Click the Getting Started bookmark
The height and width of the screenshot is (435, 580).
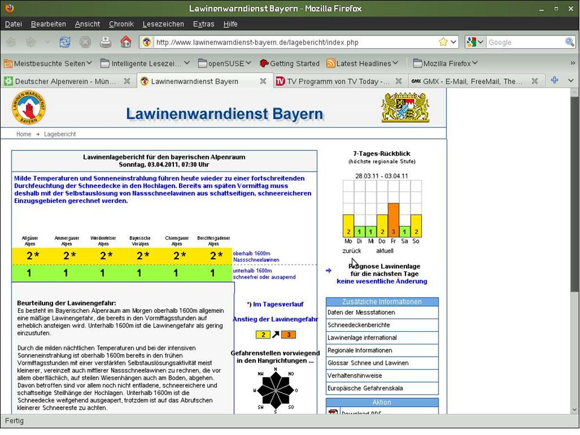pos(289,63)
